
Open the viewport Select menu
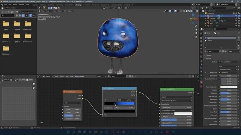pyautogui.click(x=60, y=11)
